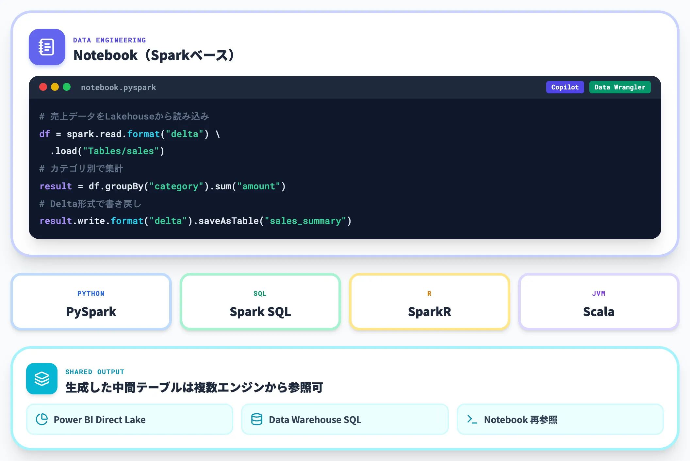Click the R label above SparkR
Screen dimensions: 690x461
[429, 294]
